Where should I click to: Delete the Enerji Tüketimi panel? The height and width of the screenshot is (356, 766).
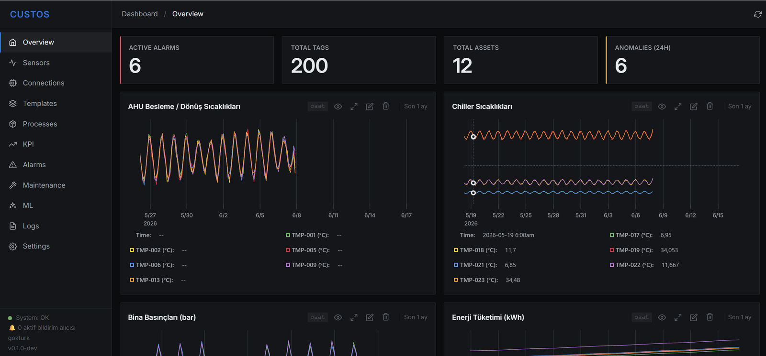[710, 317]
